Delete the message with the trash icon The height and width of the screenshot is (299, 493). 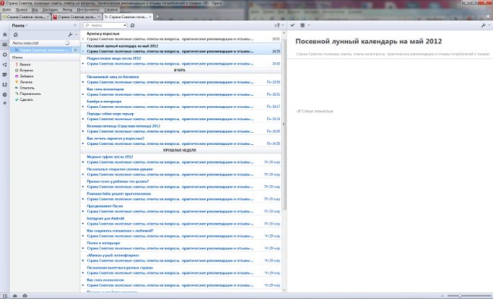[x=303, y=25]
